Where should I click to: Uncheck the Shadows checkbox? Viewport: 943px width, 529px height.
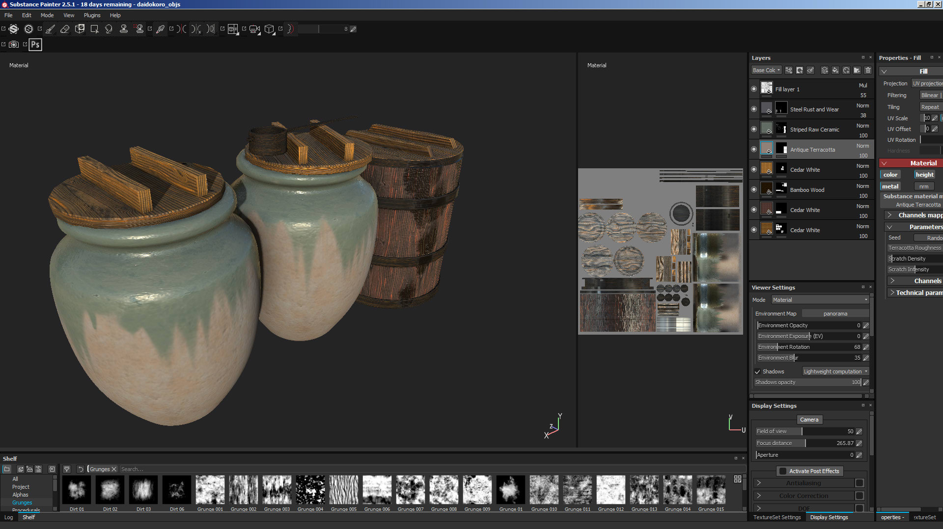[757, 371]
